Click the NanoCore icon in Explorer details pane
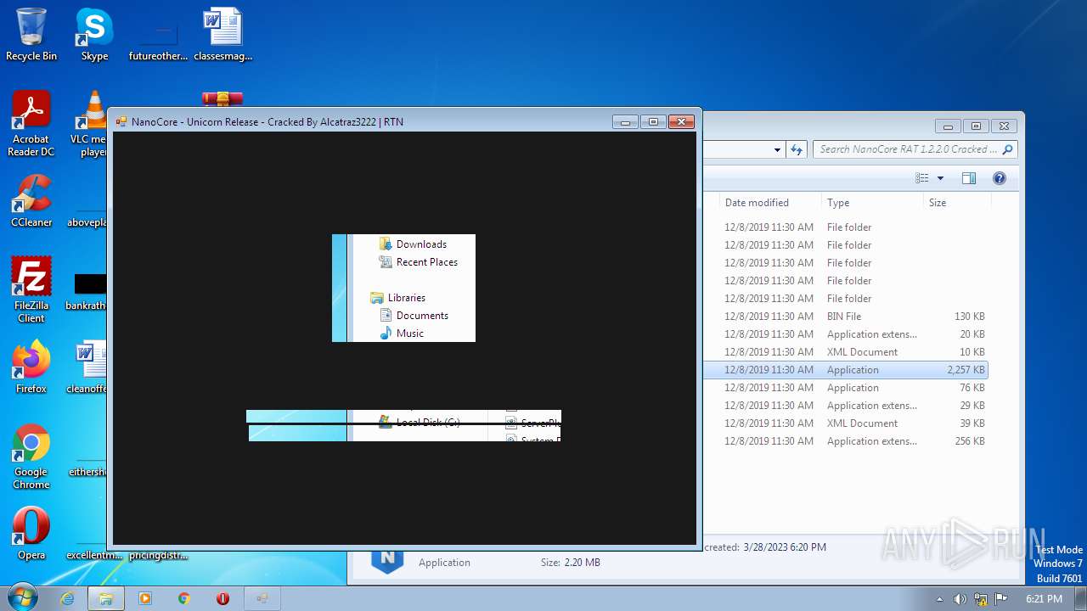This screenshot has width=1087, height=611. [x=387, y=560]
